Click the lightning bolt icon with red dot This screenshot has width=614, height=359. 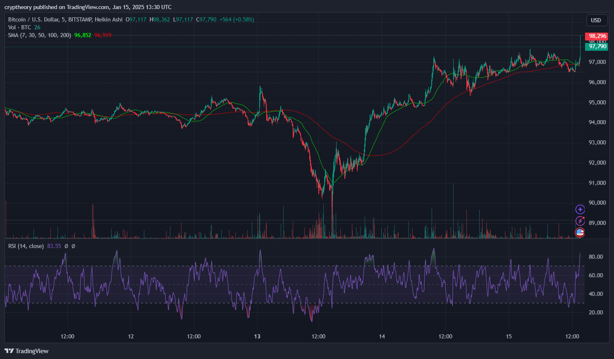[580, 221]
